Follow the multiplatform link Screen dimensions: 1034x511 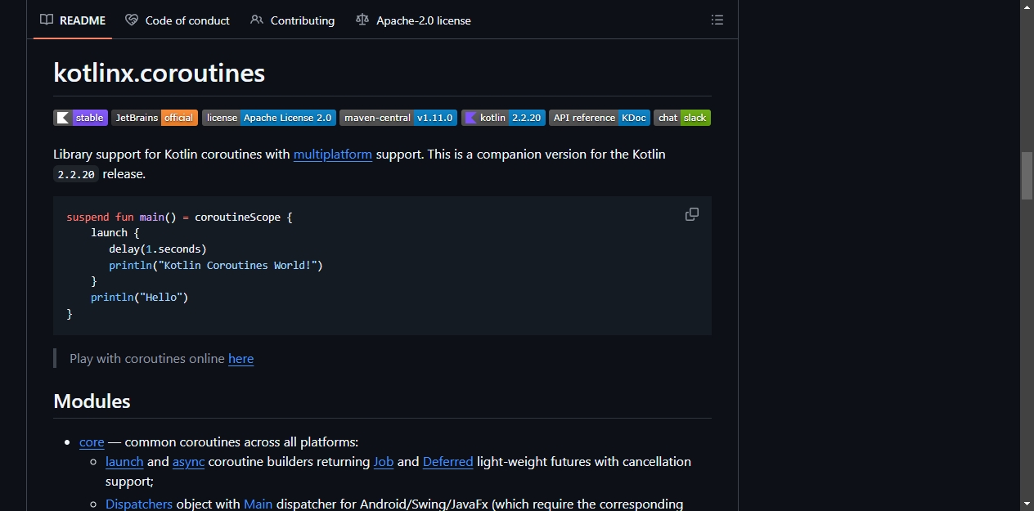[333, 154]
